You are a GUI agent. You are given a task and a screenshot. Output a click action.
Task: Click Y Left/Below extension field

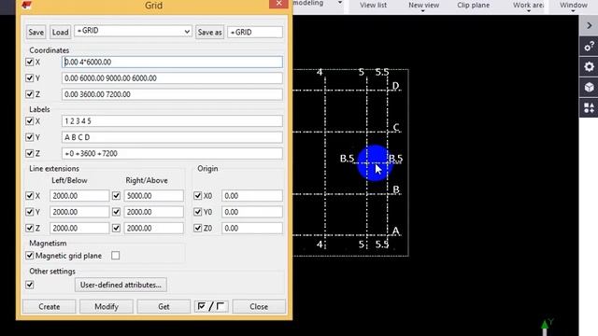coord(79,212)
